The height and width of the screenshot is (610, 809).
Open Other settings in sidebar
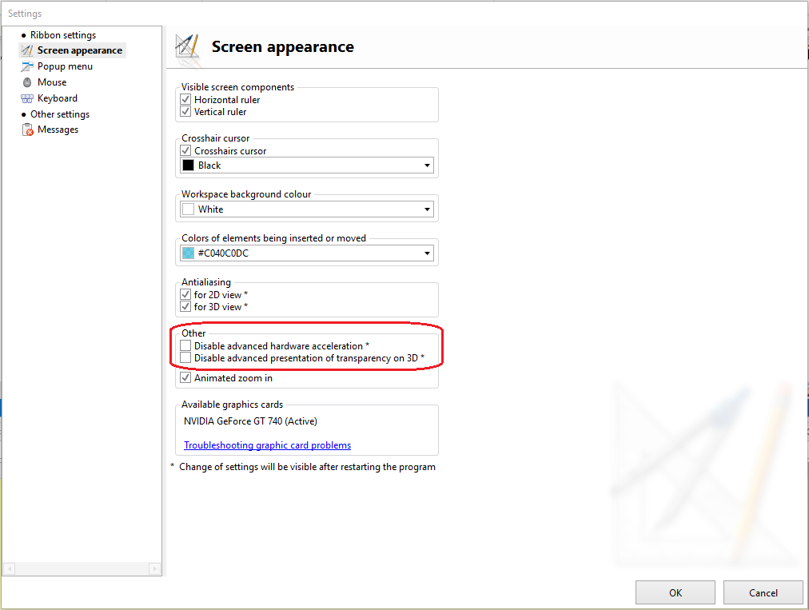click(59, 114)
